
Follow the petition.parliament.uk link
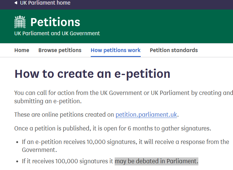click(146, 115)
